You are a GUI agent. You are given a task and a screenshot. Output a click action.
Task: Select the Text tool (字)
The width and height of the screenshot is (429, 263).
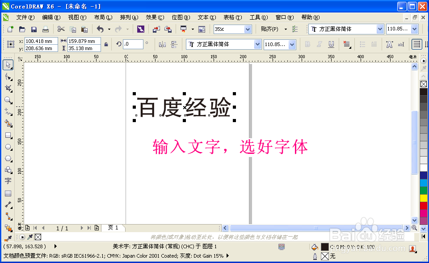click(x=8, y=181)
